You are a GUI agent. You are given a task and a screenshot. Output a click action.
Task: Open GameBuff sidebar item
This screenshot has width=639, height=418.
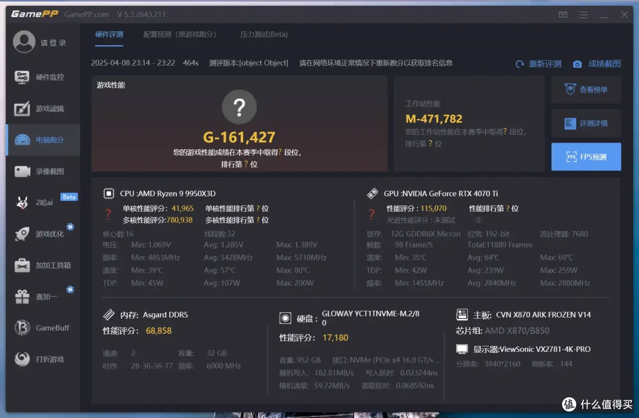pyautogui.click(x=43, y=328)
